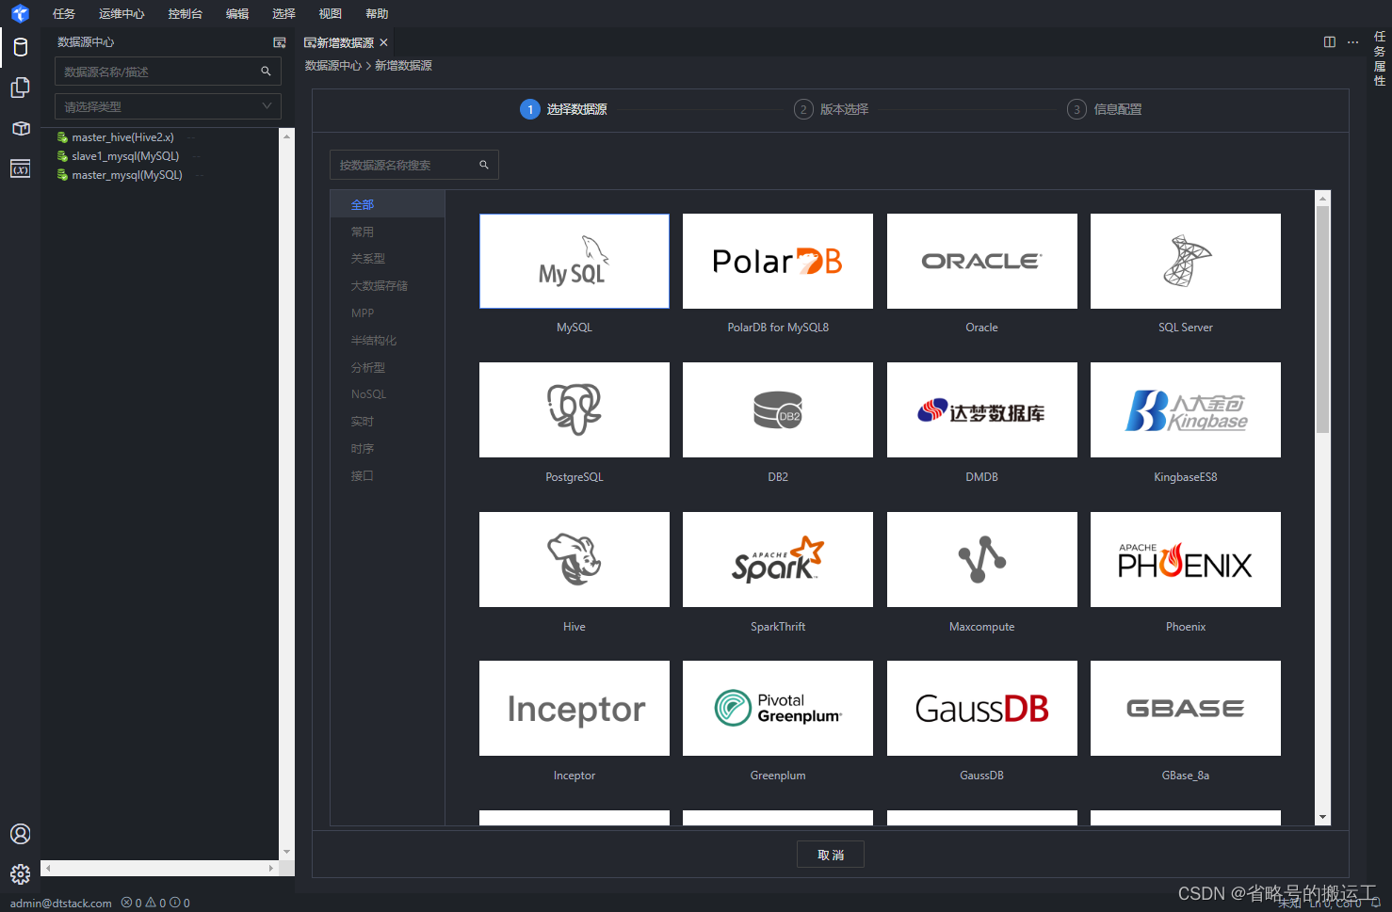Select the KingbaseES8 data source card
The height and width of the screenshot is (912, 1392).
pyautogui.click(x=1186, y=410)
